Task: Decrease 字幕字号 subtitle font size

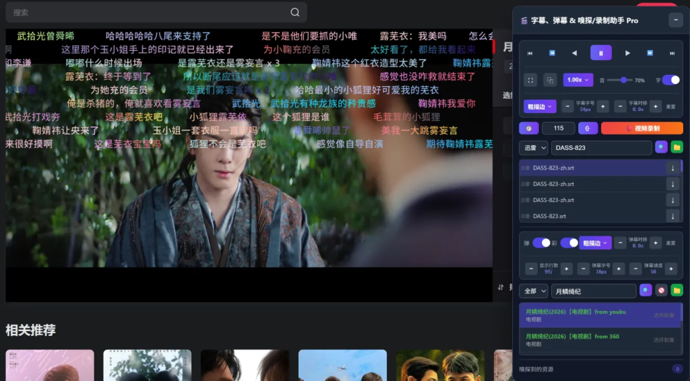Action: click(x=567, y=106)
